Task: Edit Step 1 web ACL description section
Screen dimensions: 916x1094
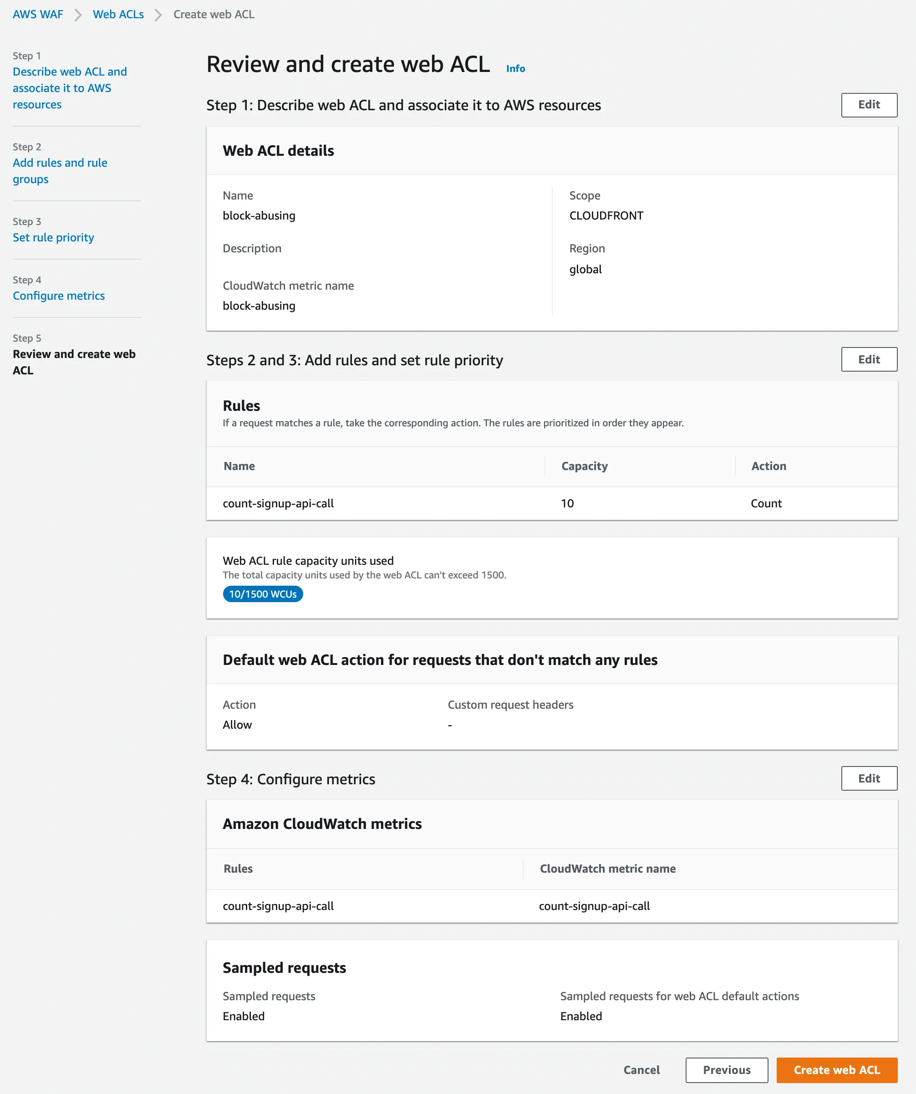Action: (x=869, y=105)
